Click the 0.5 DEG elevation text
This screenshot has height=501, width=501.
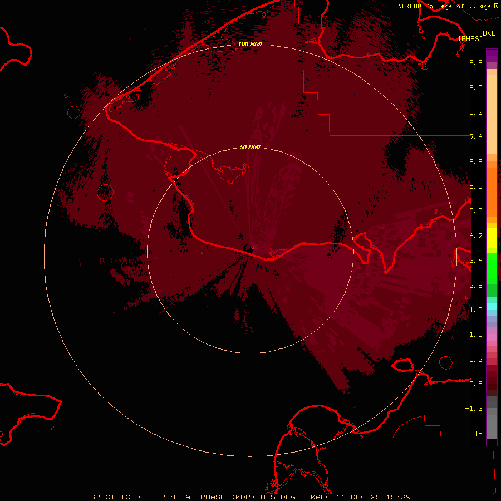point(278,497)
